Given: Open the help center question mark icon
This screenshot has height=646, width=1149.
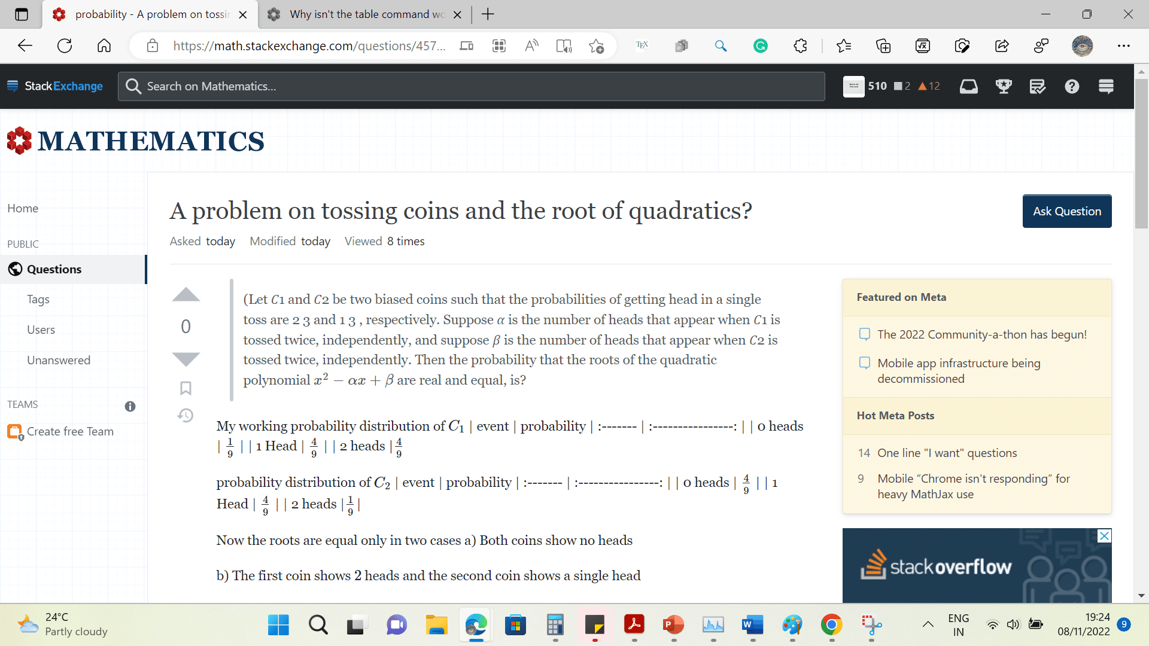Looking at the screenshot, I should [1072, 87].
